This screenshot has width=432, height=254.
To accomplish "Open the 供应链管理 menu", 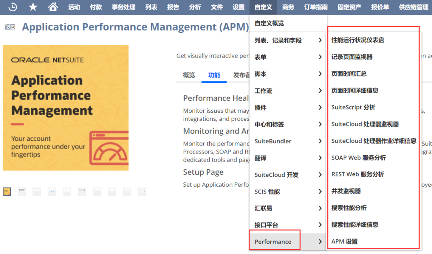I will point(414,7).
